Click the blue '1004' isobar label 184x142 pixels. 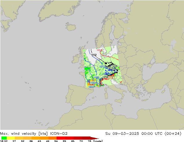click(93, 83)
